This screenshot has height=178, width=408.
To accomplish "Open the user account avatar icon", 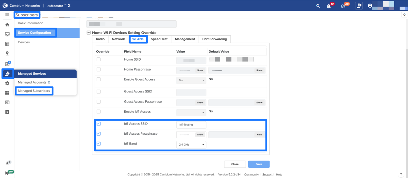I will point(370,6).
